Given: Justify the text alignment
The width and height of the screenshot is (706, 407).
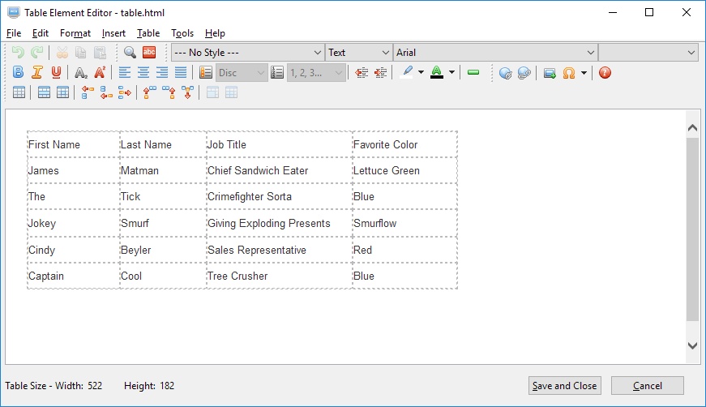Looking at the screenshot, I should coord(181,72).
